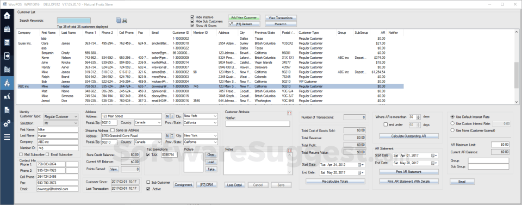Image resolution: width=522 pixels, height=205 pixels.
Task: Check the 'and under' days checkbox
Action: [386, 125]
